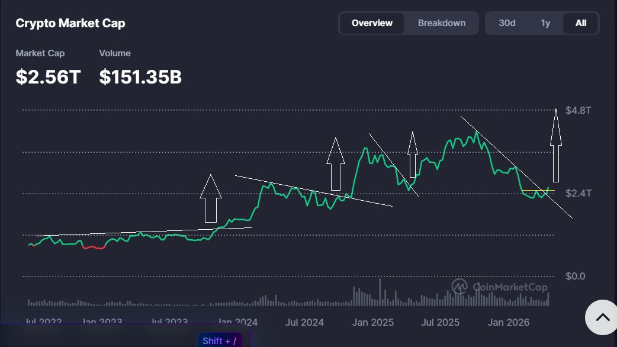This screenshot has height=347, width=617.
Task: Click the $2.56T market cap value
Action: click(x=48, y=76)
